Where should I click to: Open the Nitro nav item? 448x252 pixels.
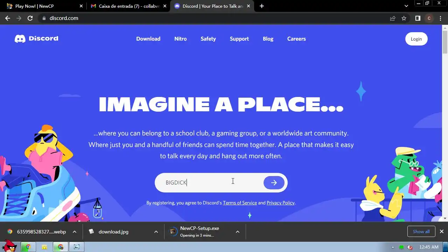(181, 39)
